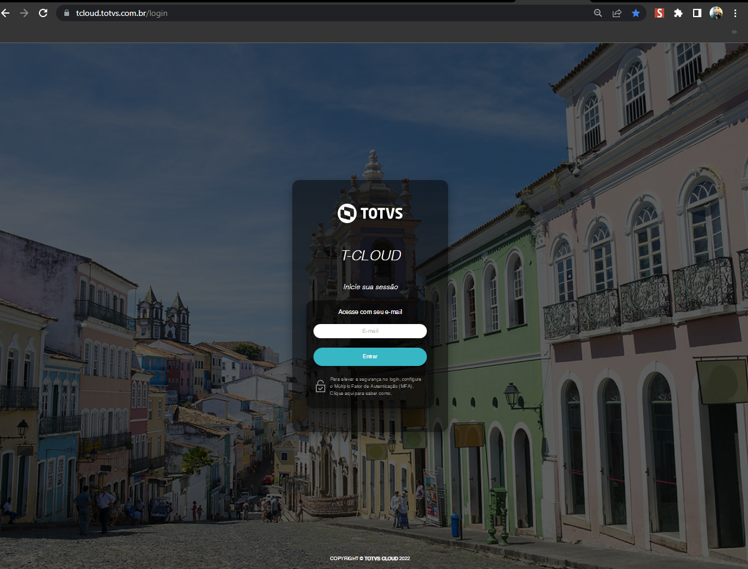Toggle the browser side panel icon
Image resolution: width=748 pixels, height=569 pixels.
697,13
